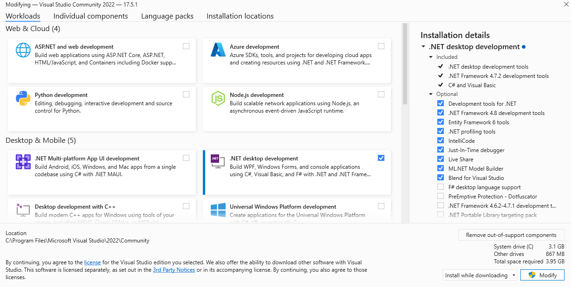The image size is (571, 287).
Task: Click the Node.js hexagon icon
Action: tap(218, 98)
